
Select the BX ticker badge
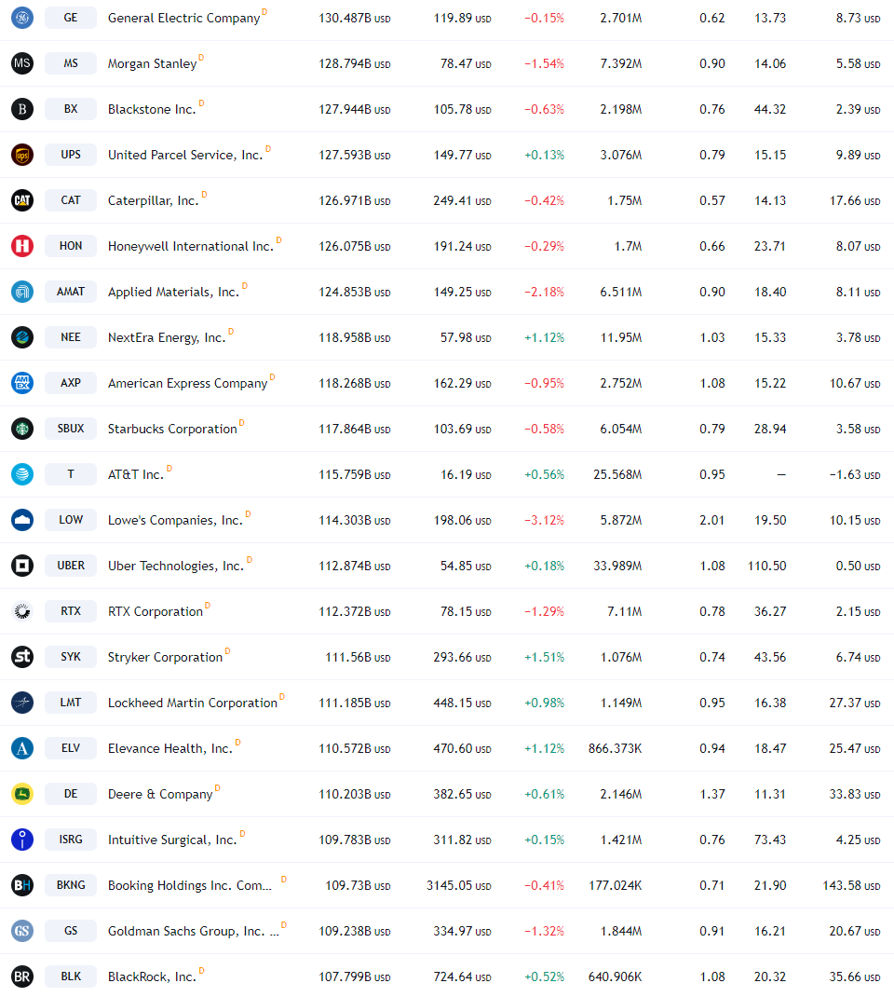71,109
